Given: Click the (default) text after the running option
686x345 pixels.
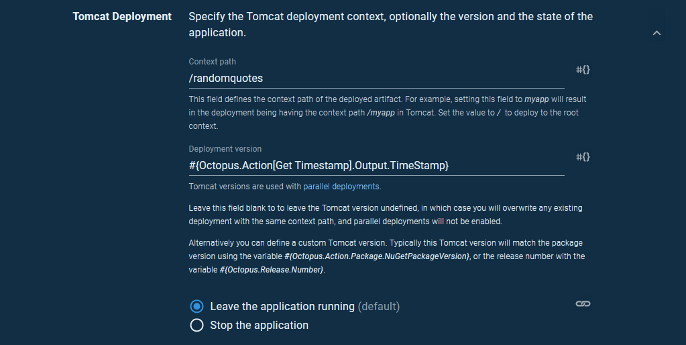Looking at the screenshot, I should [379, 306].
